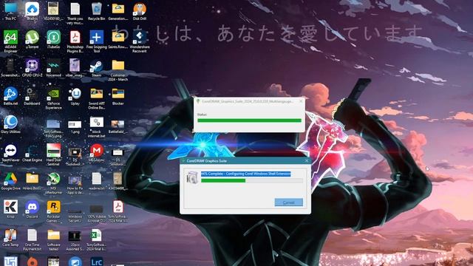Viewport: 473px width, 266px height.
Task: Open the This PC desktop icon
Action: point(10,12)
